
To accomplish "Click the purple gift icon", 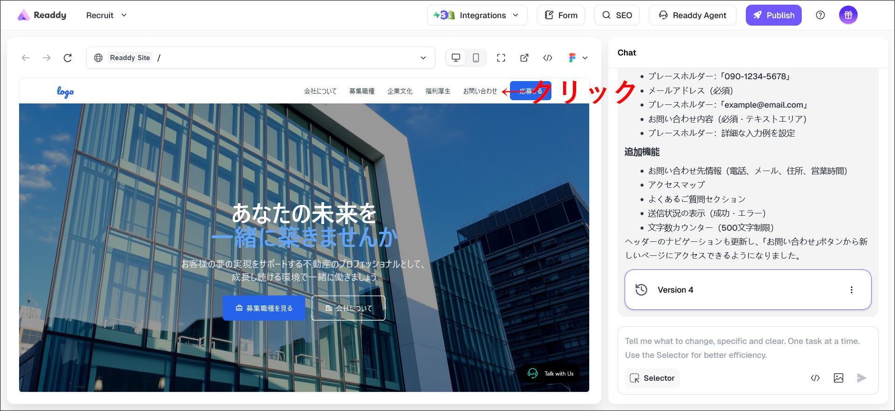I will [848, 15].
